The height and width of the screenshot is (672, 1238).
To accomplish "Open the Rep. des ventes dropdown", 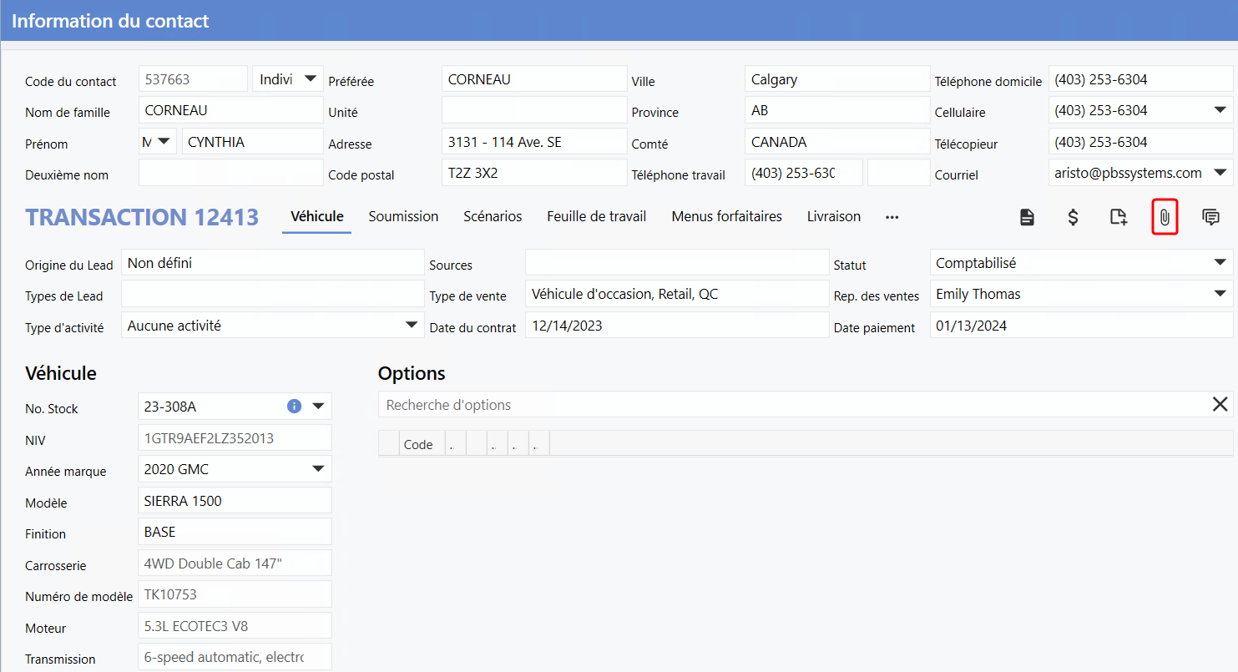I will 1219,294.
